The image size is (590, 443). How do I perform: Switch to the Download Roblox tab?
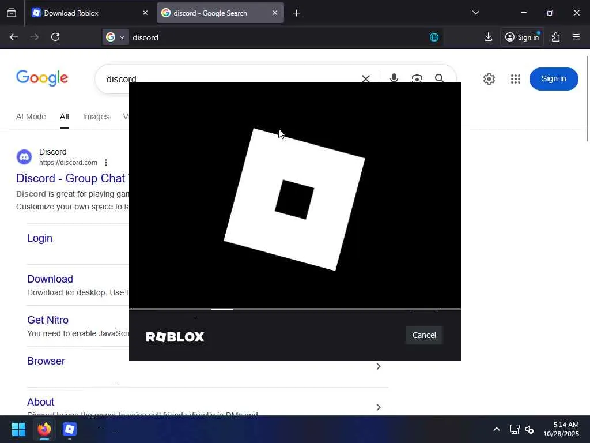coord(89,13)
